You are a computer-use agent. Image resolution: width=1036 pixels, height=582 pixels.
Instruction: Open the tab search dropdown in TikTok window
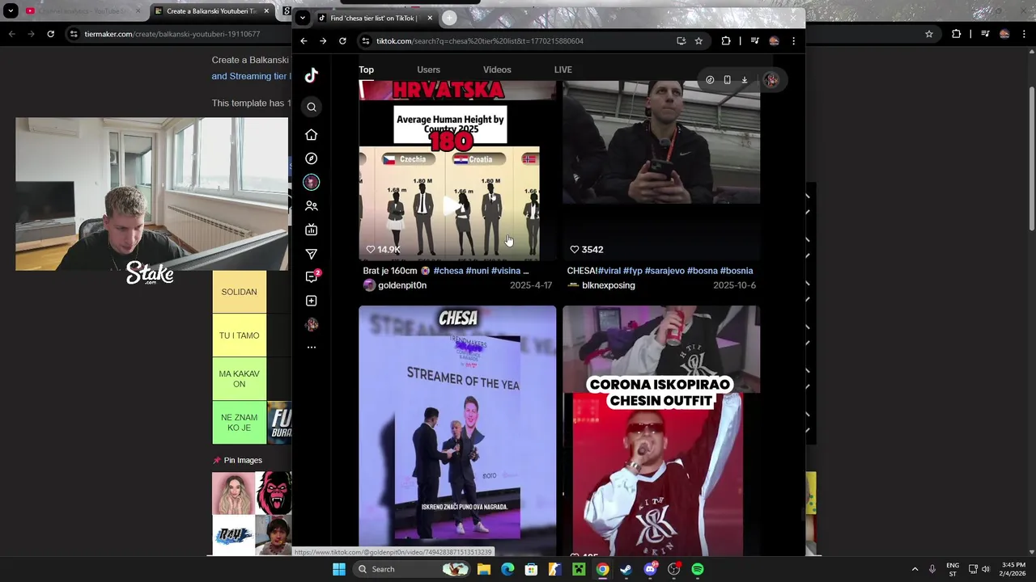[x=302, y=18]
